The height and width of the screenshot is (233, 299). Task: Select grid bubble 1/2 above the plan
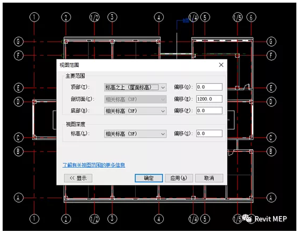[x=94, y=17]
